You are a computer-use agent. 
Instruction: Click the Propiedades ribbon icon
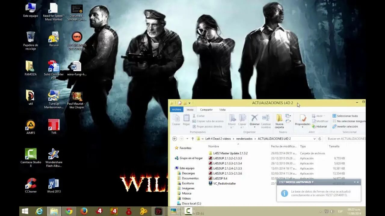tap(303, 118)
